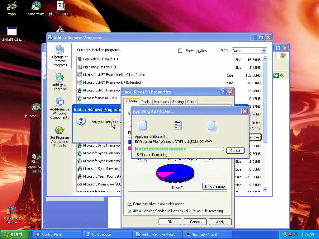Click the leftmost system tray icon
This screenshot has height=239, width=319.
[x=284, y=234]
